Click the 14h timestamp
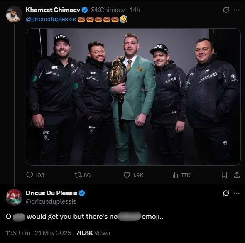Viewport: 245px width, 243px height. pyautogui.click(x=135, y=10)
